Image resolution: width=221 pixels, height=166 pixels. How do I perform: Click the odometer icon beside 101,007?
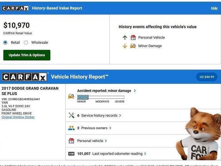tap(71, 154)
